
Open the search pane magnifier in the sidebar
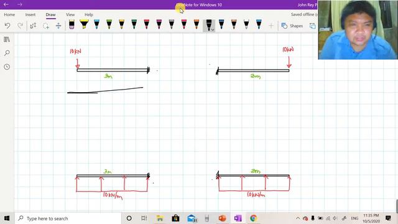click(7, 53)
